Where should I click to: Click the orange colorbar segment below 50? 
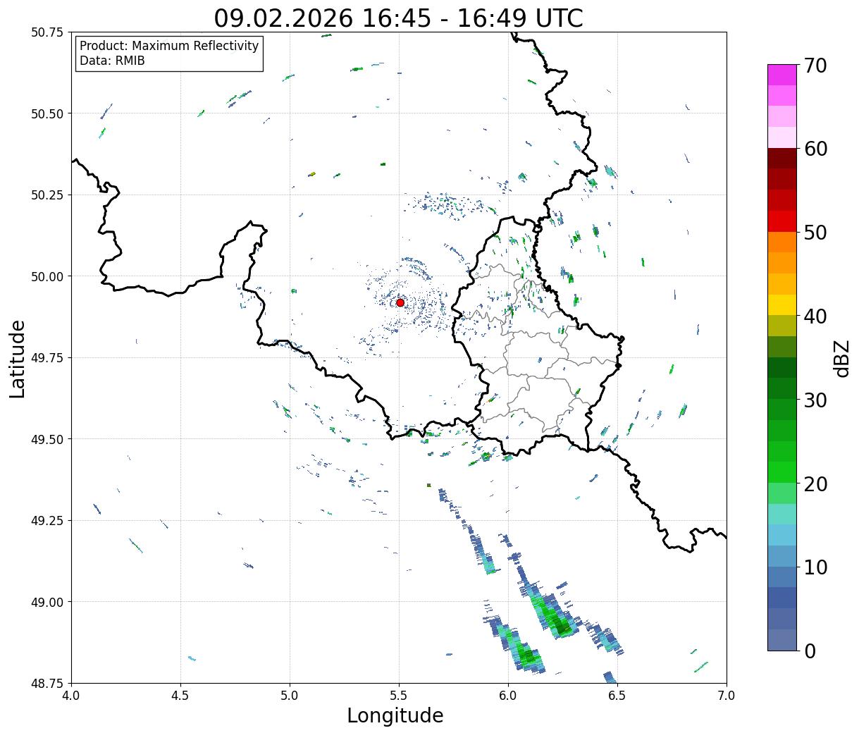pyautogui.click(x=782, y=242)
